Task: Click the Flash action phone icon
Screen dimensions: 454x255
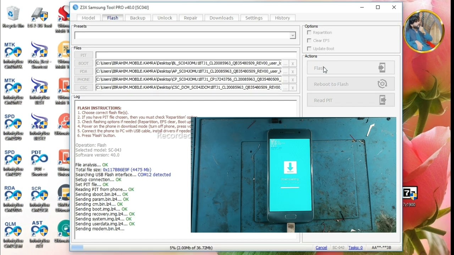Action: [382, 68]
